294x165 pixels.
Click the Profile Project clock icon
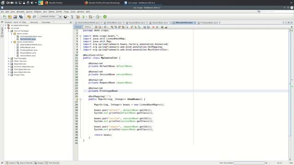point(97,17)
